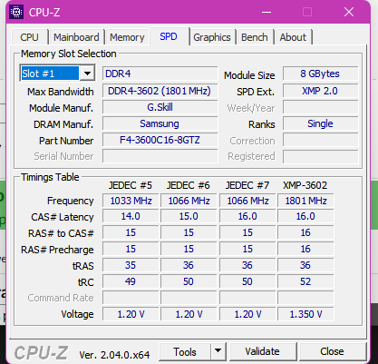The width and height of the screenshot is (378, 364).
Task: Click the CPU-Z app icon in title bar
Action: pos(16,12)
